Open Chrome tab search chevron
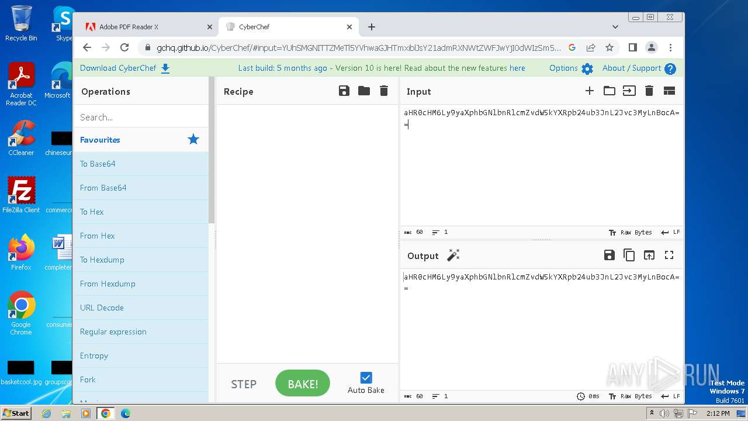This screenshot has width=748, height=421. click(615, 27)
